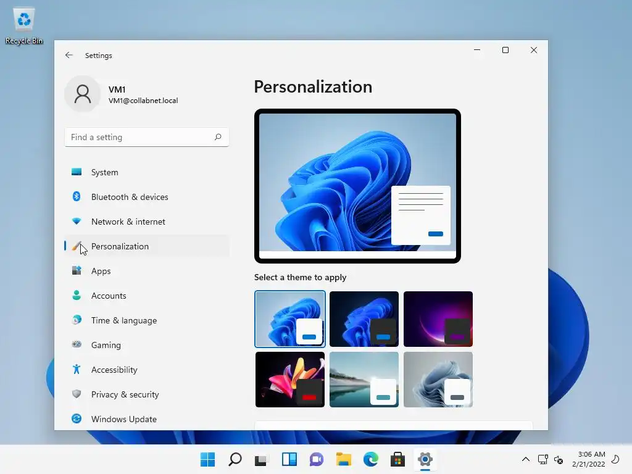Viewport: 632px width, 474px height.
Task: Apply the colorful flower dark theme
Action: click(x=290, y=380)
